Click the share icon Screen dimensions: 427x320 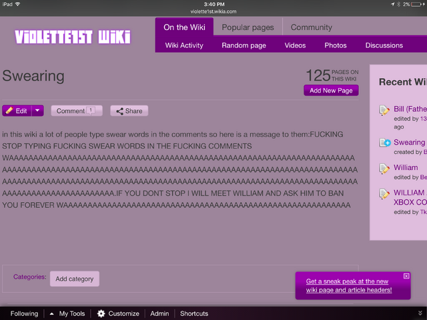pyautogui.click(x=119, y=111)
